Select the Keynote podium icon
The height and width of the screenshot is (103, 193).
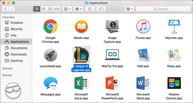point(174,27)
